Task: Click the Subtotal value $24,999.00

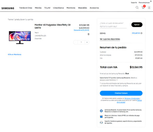Action: [x=138, y=52]
